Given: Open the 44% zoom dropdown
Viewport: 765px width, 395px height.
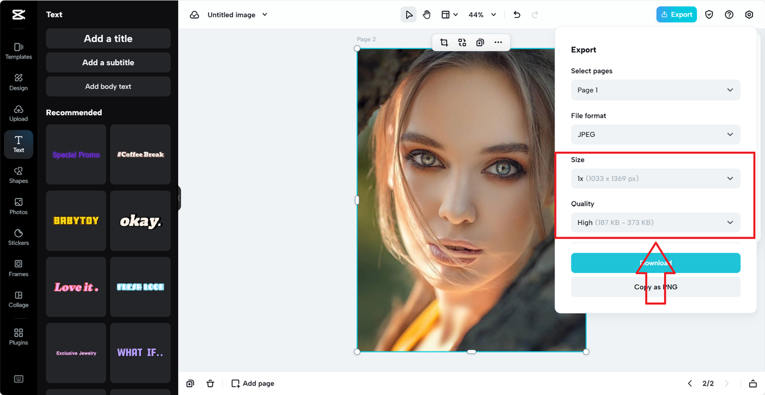Looking at the screenshot, I should tap(482, 15).
